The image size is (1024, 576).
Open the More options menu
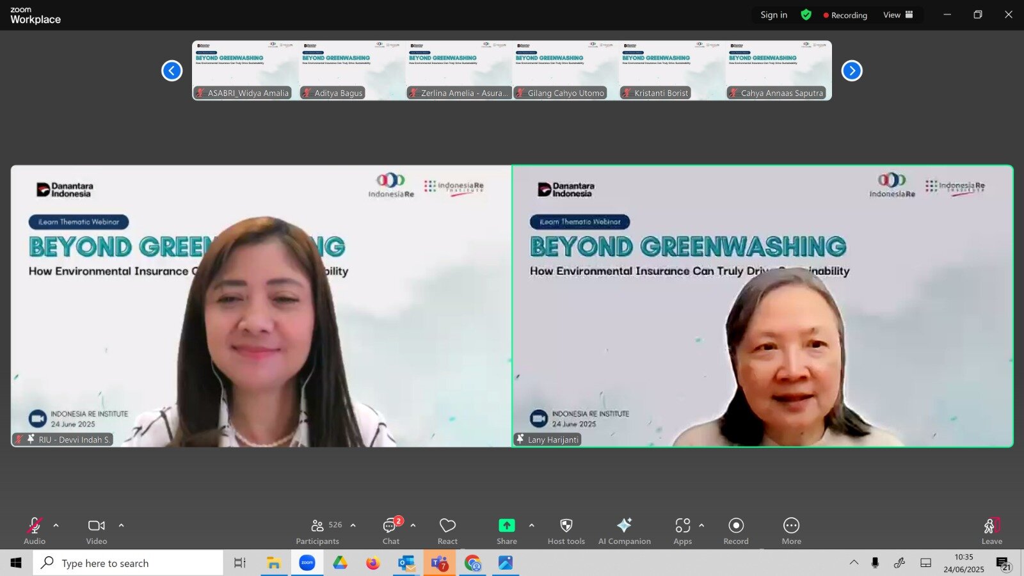tap(792, 531)
